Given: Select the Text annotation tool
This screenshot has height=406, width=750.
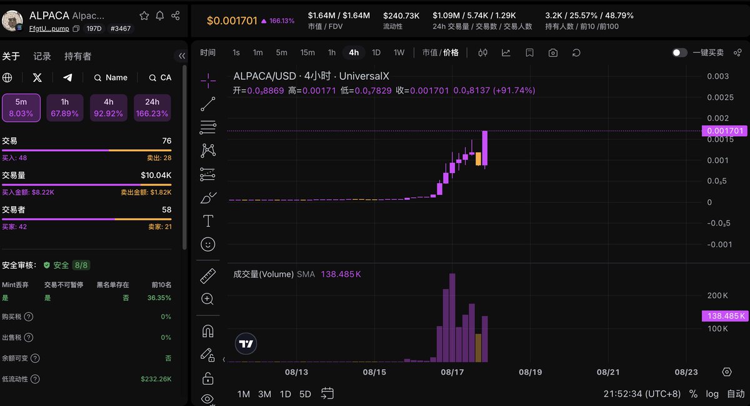Looking at the screenshot, I should [x=207, y=221].
